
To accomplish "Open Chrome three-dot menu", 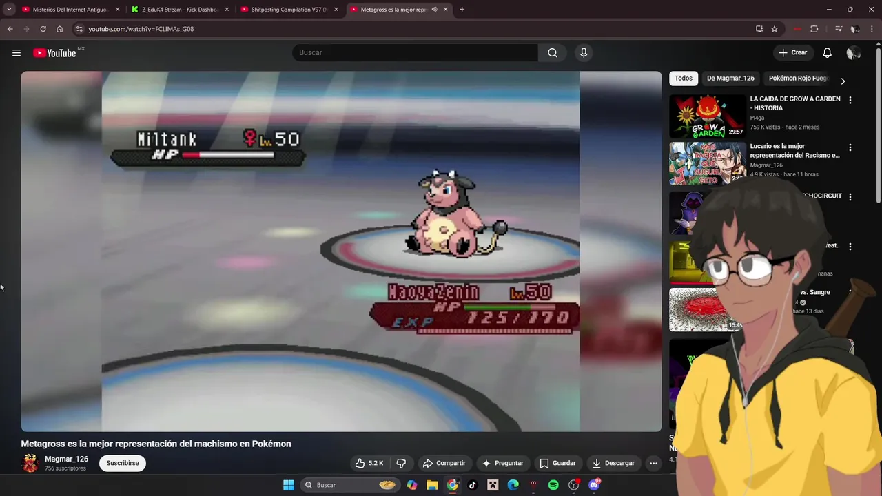I will pos(871,29).
